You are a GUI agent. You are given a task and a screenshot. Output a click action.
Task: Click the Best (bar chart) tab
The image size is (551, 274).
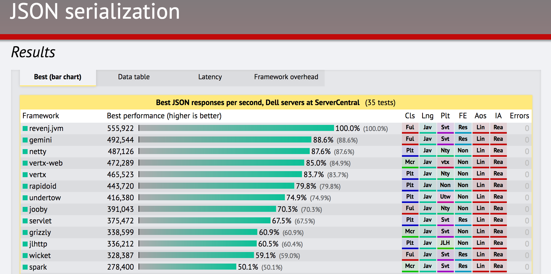(58, 77)
